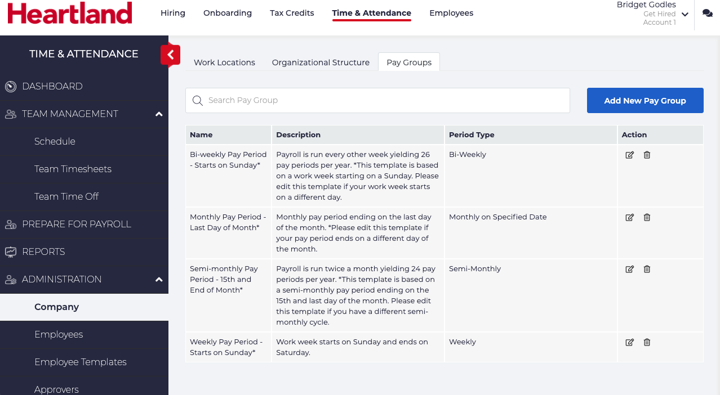Image resolution: width=720 pixels, height=395 pixels.
Task: Open the Tax Credits menu
Action: [x=292, y=13]
